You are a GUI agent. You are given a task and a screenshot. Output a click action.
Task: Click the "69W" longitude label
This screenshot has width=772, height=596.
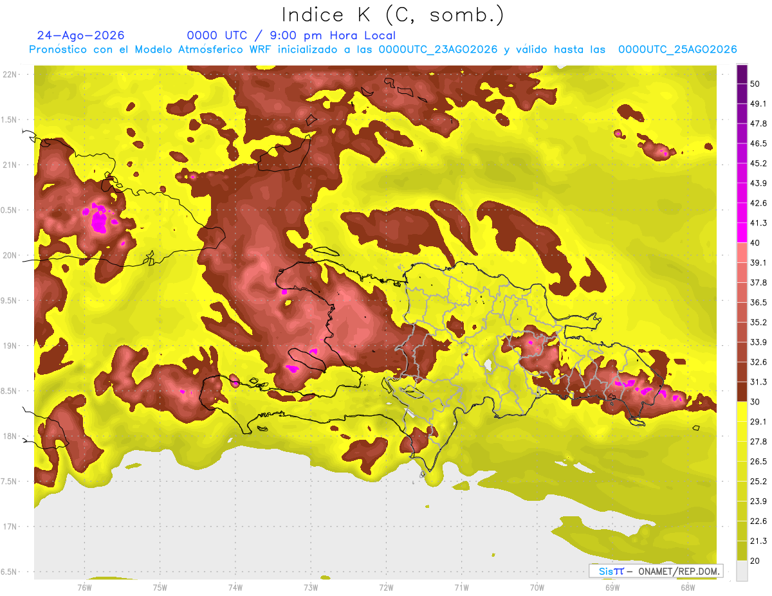(612, 587)
